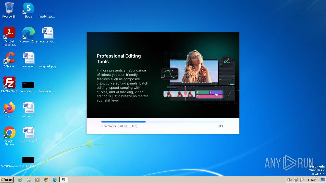The width and height of the screenshot is (326, 183).
Task: Click the Show desktop button
Action: point(323,180)
